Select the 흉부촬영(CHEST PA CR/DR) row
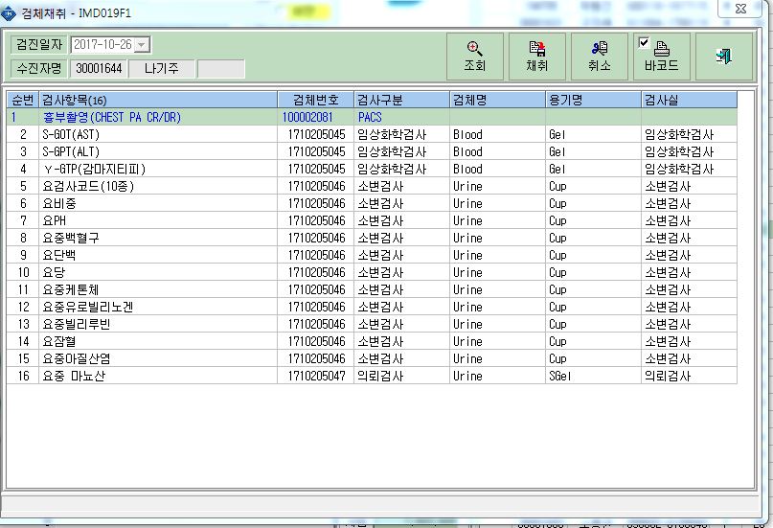The image size is (773, 528). pyautogui.click(x=372, y=117)
